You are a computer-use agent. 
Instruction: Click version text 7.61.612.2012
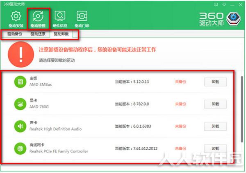coord(145,149)
